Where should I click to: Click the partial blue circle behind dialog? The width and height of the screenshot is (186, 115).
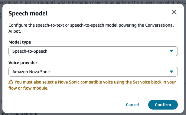point(1,15)
